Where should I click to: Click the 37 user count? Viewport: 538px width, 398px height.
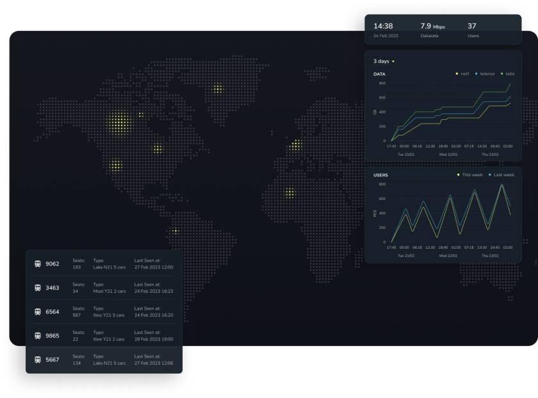(x=472, y=26)
